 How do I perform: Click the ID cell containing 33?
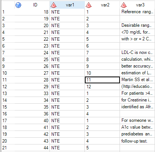[32, 94]
